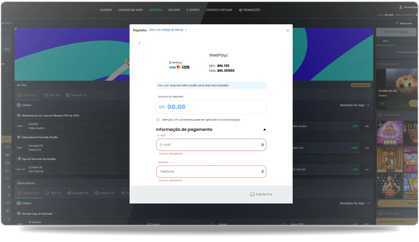This screenshot has height=242, width=419.
Task: Open the Resultado Do Jogo dropdown in Último Minuto
Action: (355, 203)
